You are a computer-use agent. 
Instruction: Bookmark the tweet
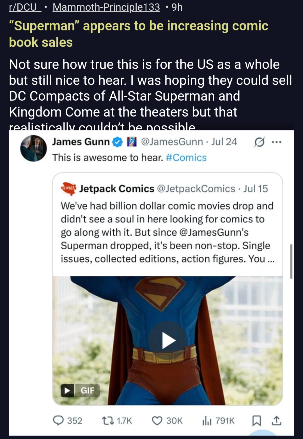tap(256, 421)
